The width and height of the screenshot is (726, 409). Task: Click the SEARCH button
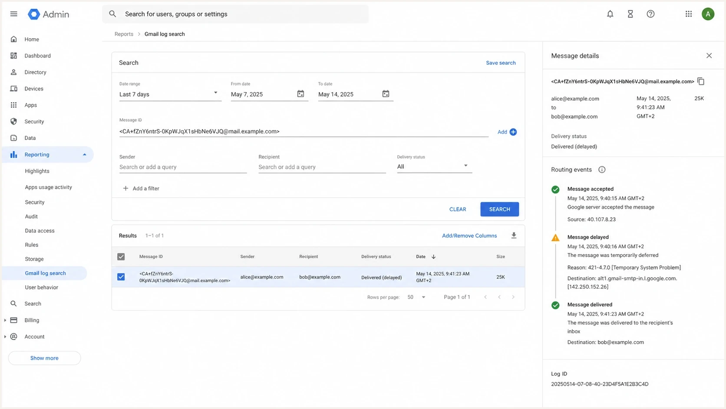coord(499,209)
